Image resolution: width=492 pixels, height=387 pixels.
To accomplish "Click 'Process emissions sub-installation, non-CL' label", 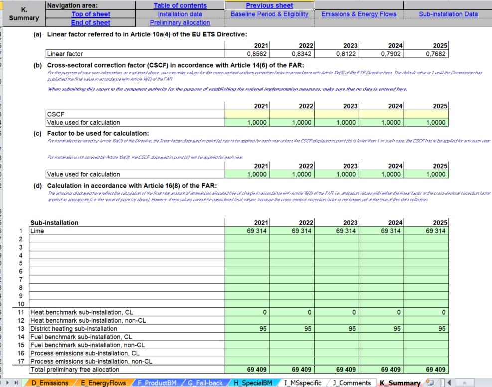I will [127, 361].
